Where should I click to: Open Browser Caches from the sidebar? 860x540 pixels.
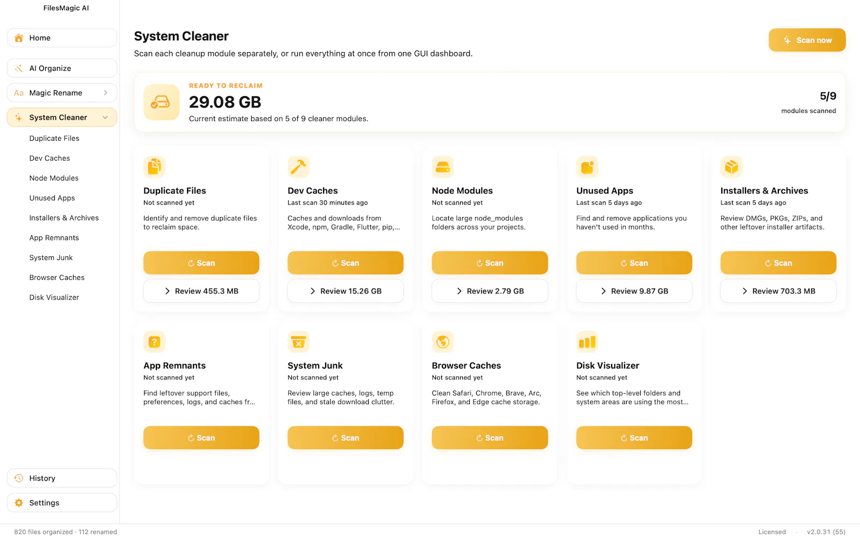[57, 278]
